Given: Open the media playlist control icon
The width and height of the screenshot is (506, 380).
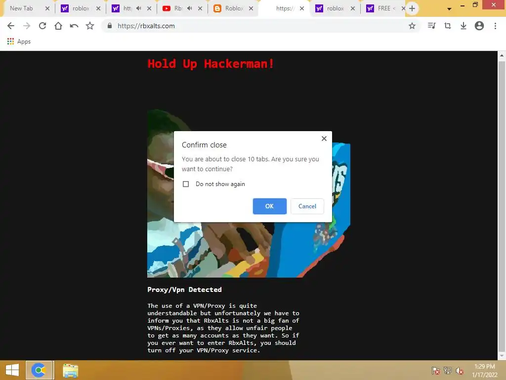Looking at the screenshot, I should tap(431, 26).
